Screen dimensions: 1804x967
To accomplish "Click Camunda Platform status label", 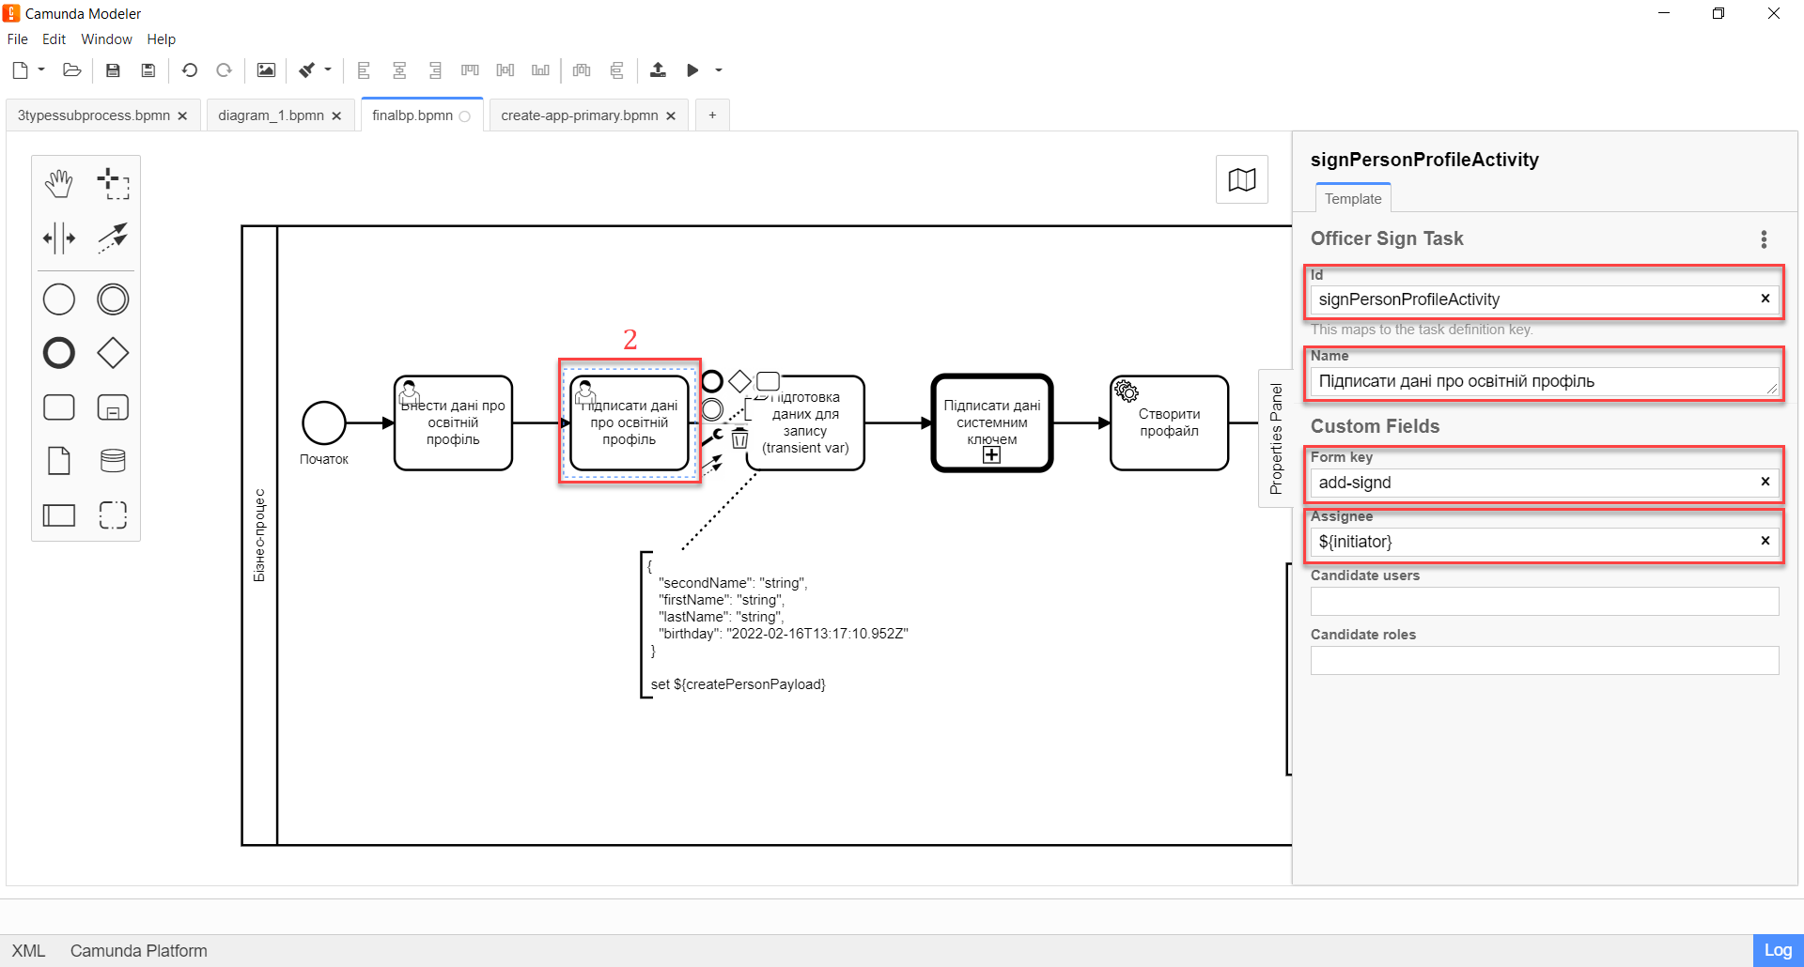I will [138, 951].
